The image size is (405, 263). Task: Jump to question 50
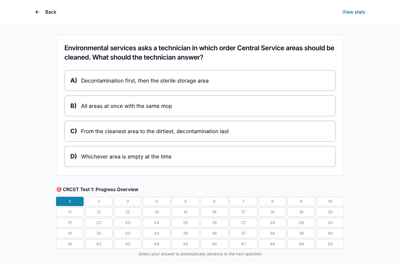click(330, 244)
